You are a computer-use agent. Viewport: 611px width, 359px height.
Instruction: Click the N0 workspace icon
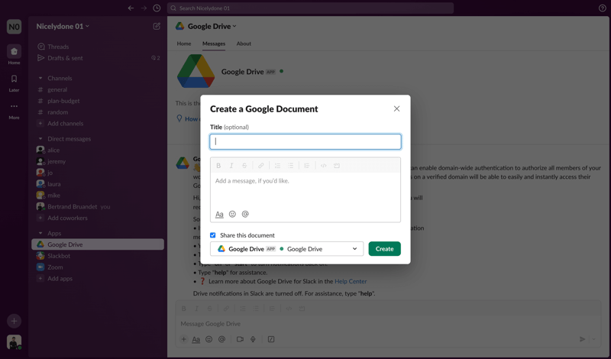(14, 27)
